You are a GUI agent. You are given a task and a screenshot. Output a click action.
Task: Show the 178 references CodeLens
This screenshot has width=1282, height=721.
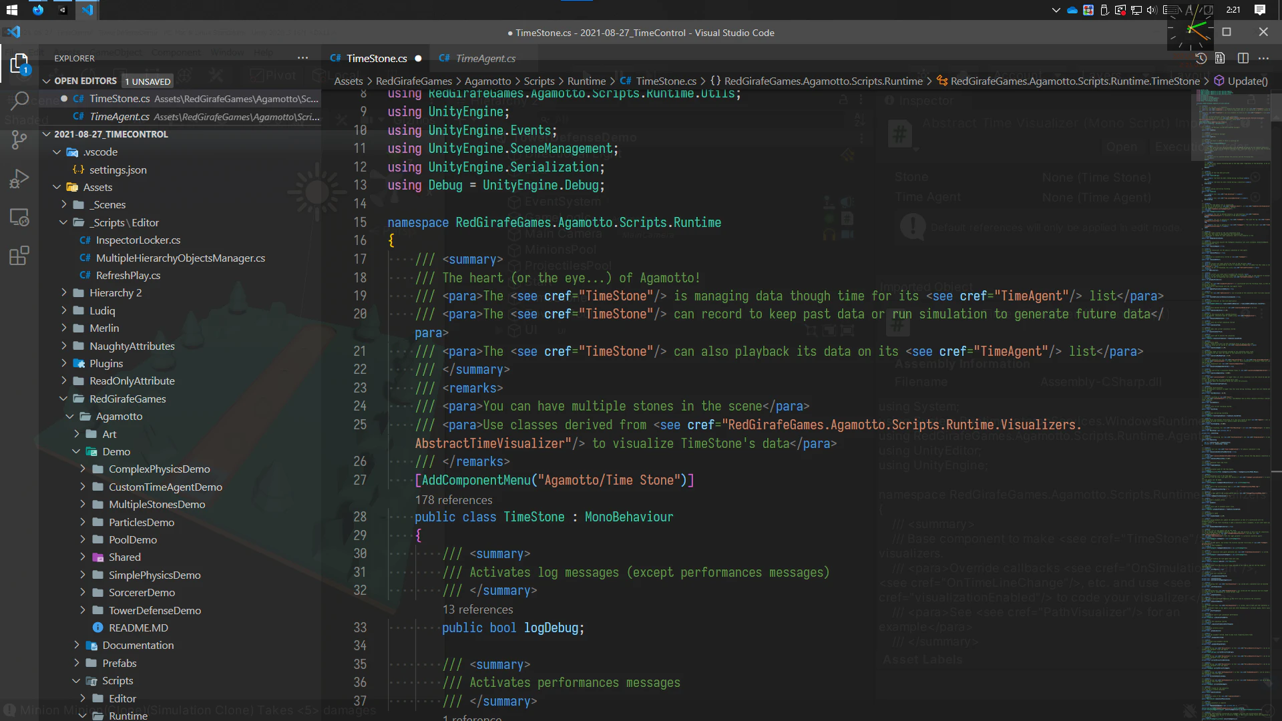453,500
